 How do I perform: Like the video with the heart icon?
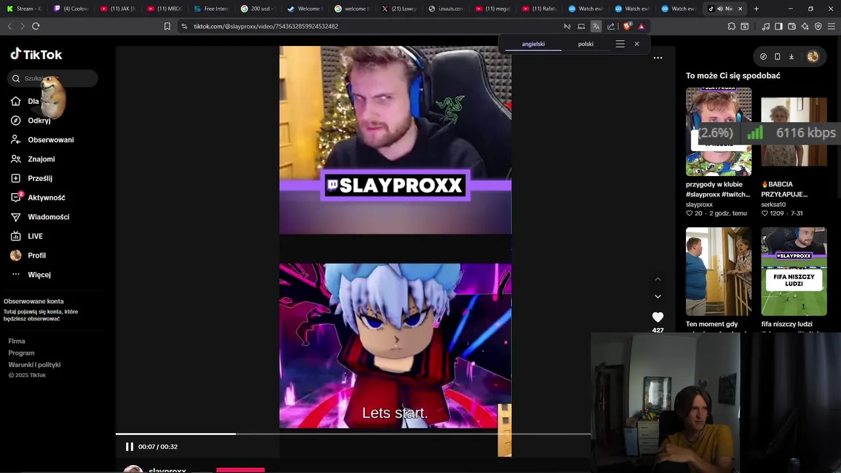pos(658,317)
